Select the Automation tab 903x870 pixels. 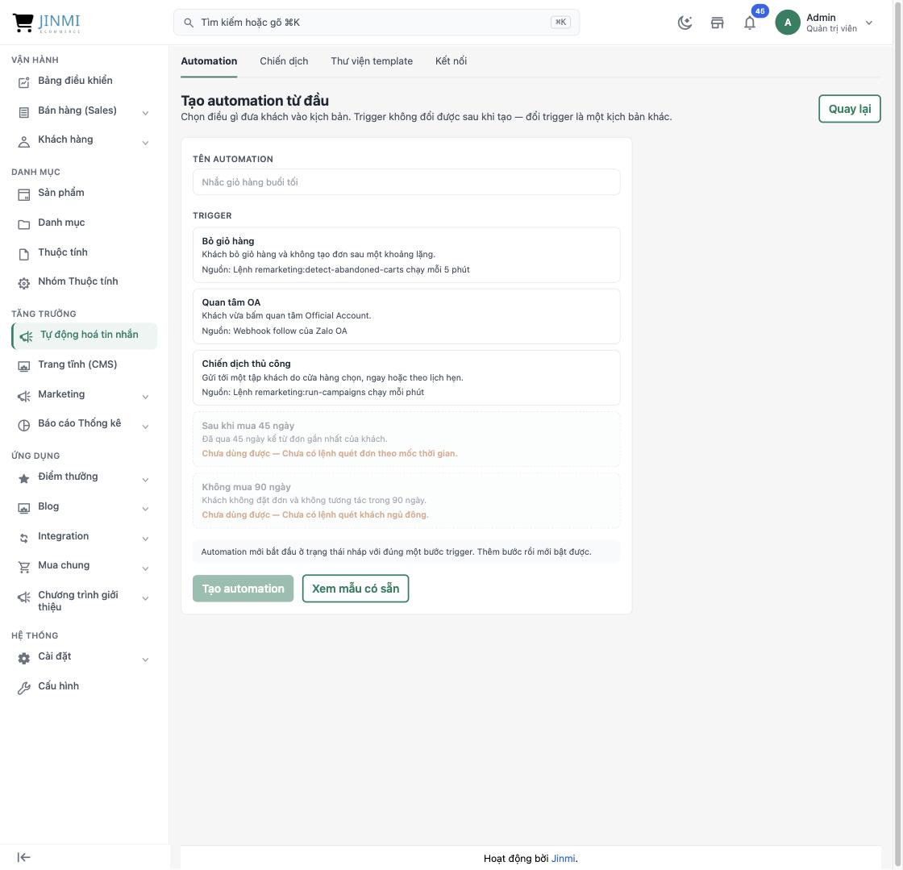[x=209, y=61]
